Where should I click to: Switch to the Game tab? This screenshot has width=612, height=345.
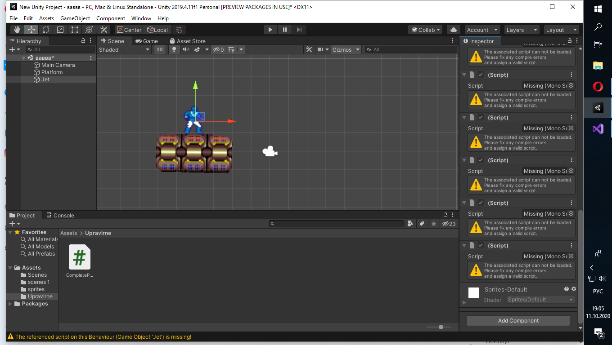147,41
